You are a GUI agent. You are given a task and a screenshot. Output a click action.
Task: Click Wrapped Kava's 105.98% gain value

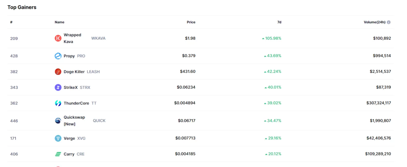273,38
